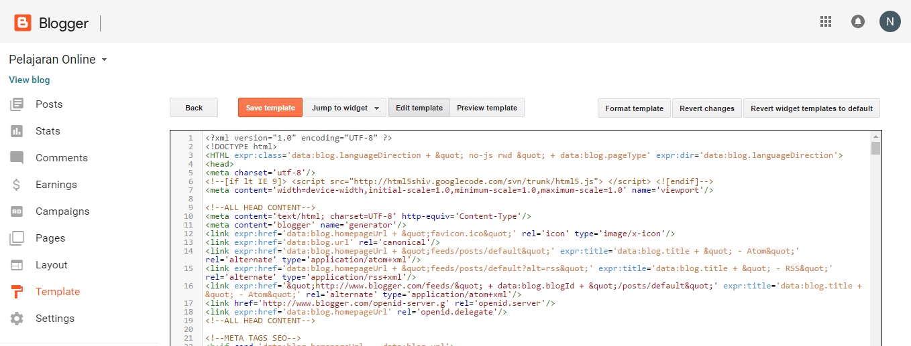The image size is (911, 346).
Task: Click the viewport meta tag line
Action: [x=459, y=190]
